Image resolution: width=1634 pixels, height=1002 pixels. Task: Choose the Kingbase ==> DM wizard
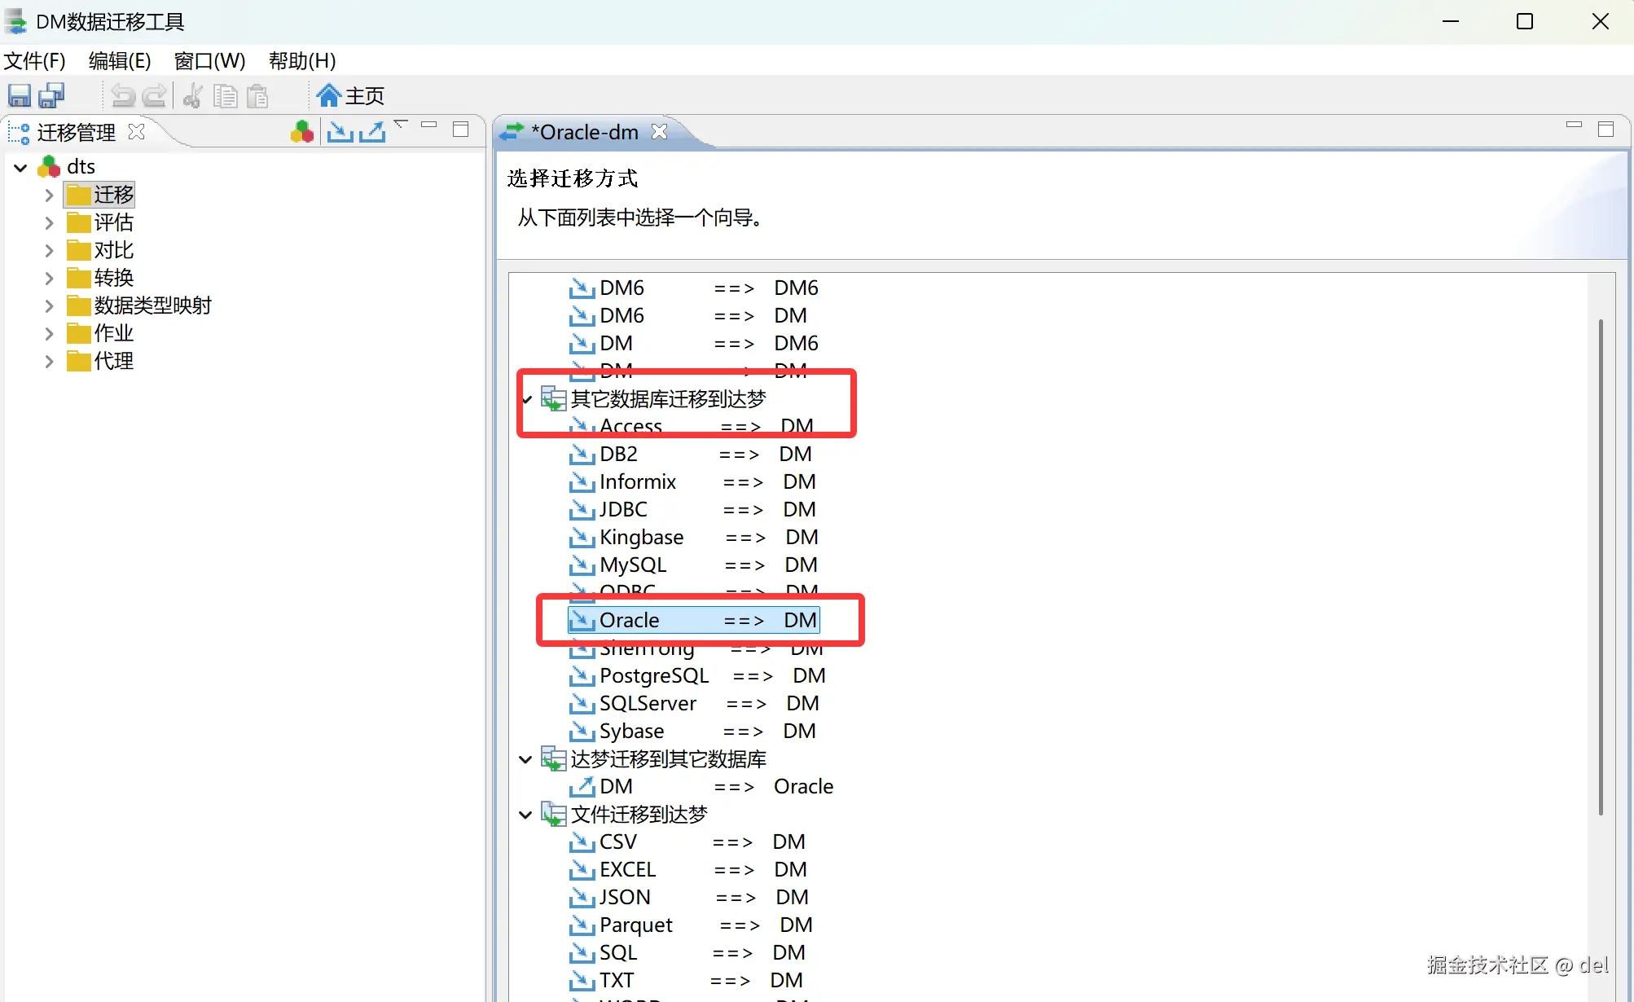coord(694,537)
